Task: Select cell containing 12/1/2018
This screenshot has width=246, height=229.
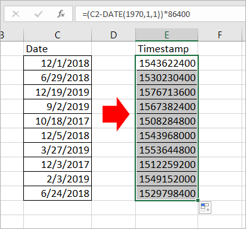Action: pos(57,63)
